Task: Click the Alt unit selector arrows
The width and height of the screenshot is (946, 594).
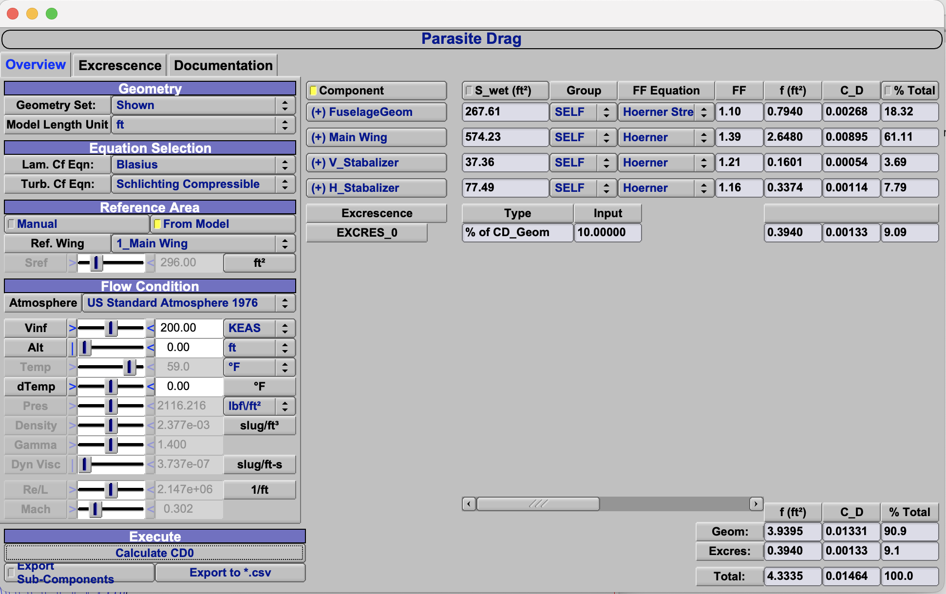Action: [x=285, y=348]
